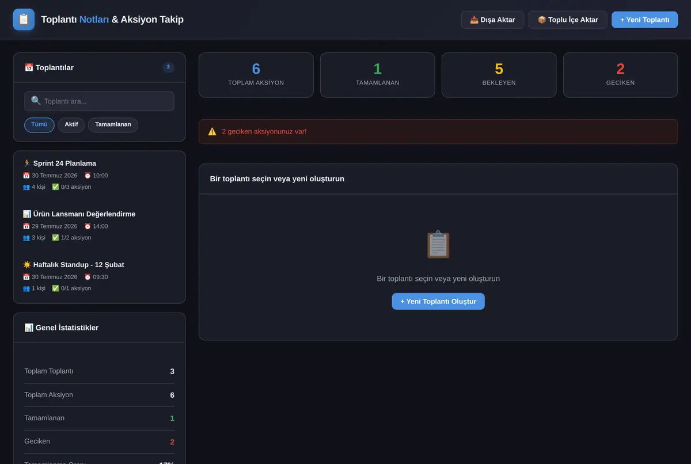Click the Toplam Toplantı statistics row
691x464 pixels.
[x=99, y=371]
